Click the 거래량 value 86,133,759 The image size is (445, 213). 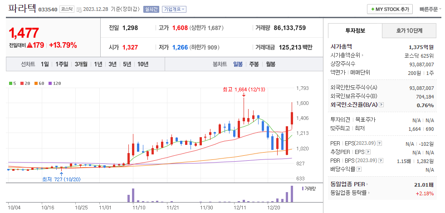click(x=290, y=28)
